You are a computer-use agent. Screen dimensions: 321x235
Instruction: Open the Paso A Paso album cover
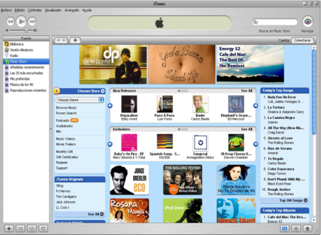tap(165, 104)
